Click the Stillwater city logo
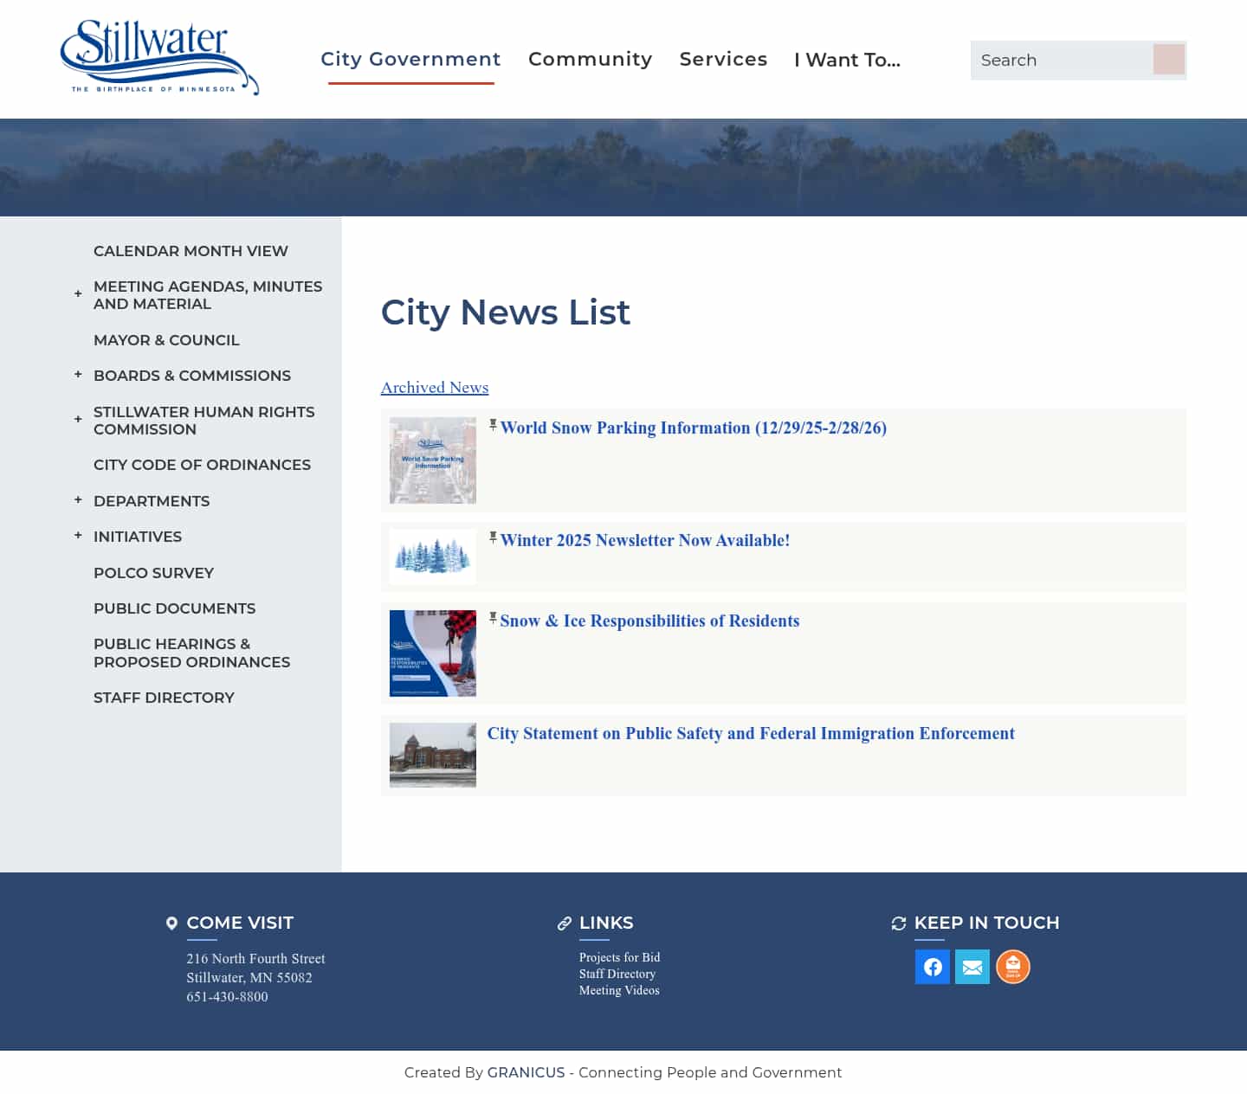Viewport: 1247px width, 1094px height. [158, 55]
